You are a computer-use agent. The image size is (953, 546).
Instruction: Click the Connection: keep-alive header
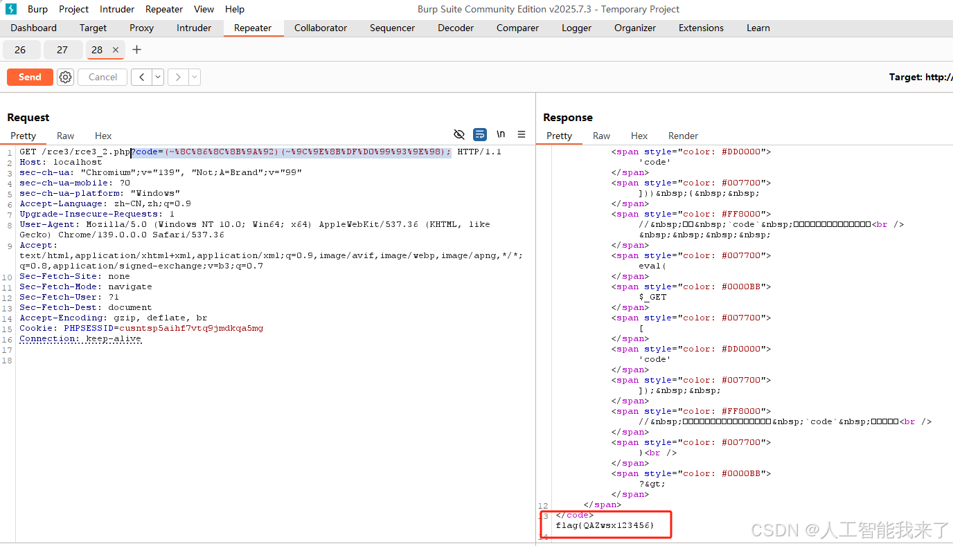tap(80, 338)
